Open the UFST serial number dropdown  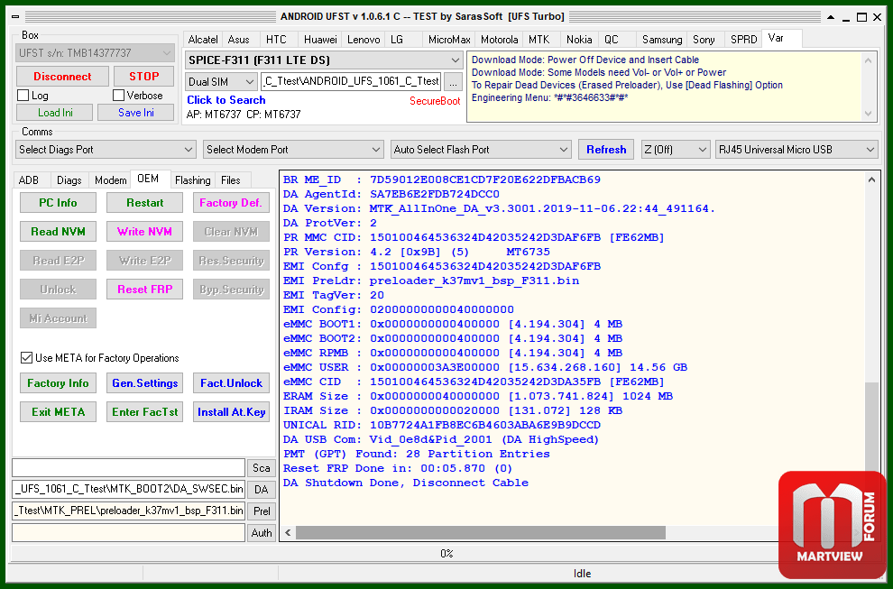tap(95, 53)
